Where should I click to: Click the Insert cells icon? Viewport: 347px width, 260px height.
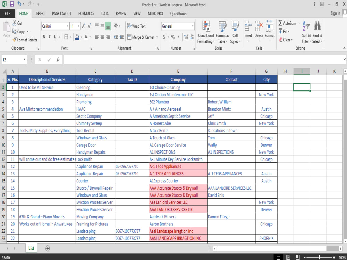tap(248, 26)
